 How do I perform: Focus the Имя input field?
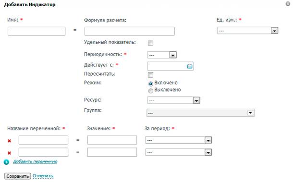(37, 31)
